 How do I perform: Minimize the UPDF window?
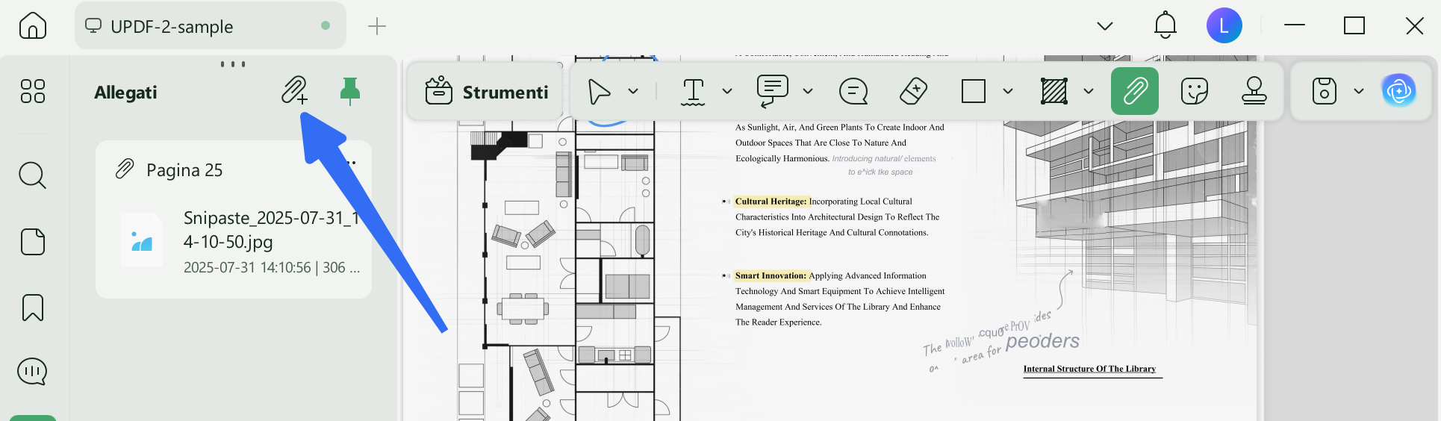[1295, 25]
